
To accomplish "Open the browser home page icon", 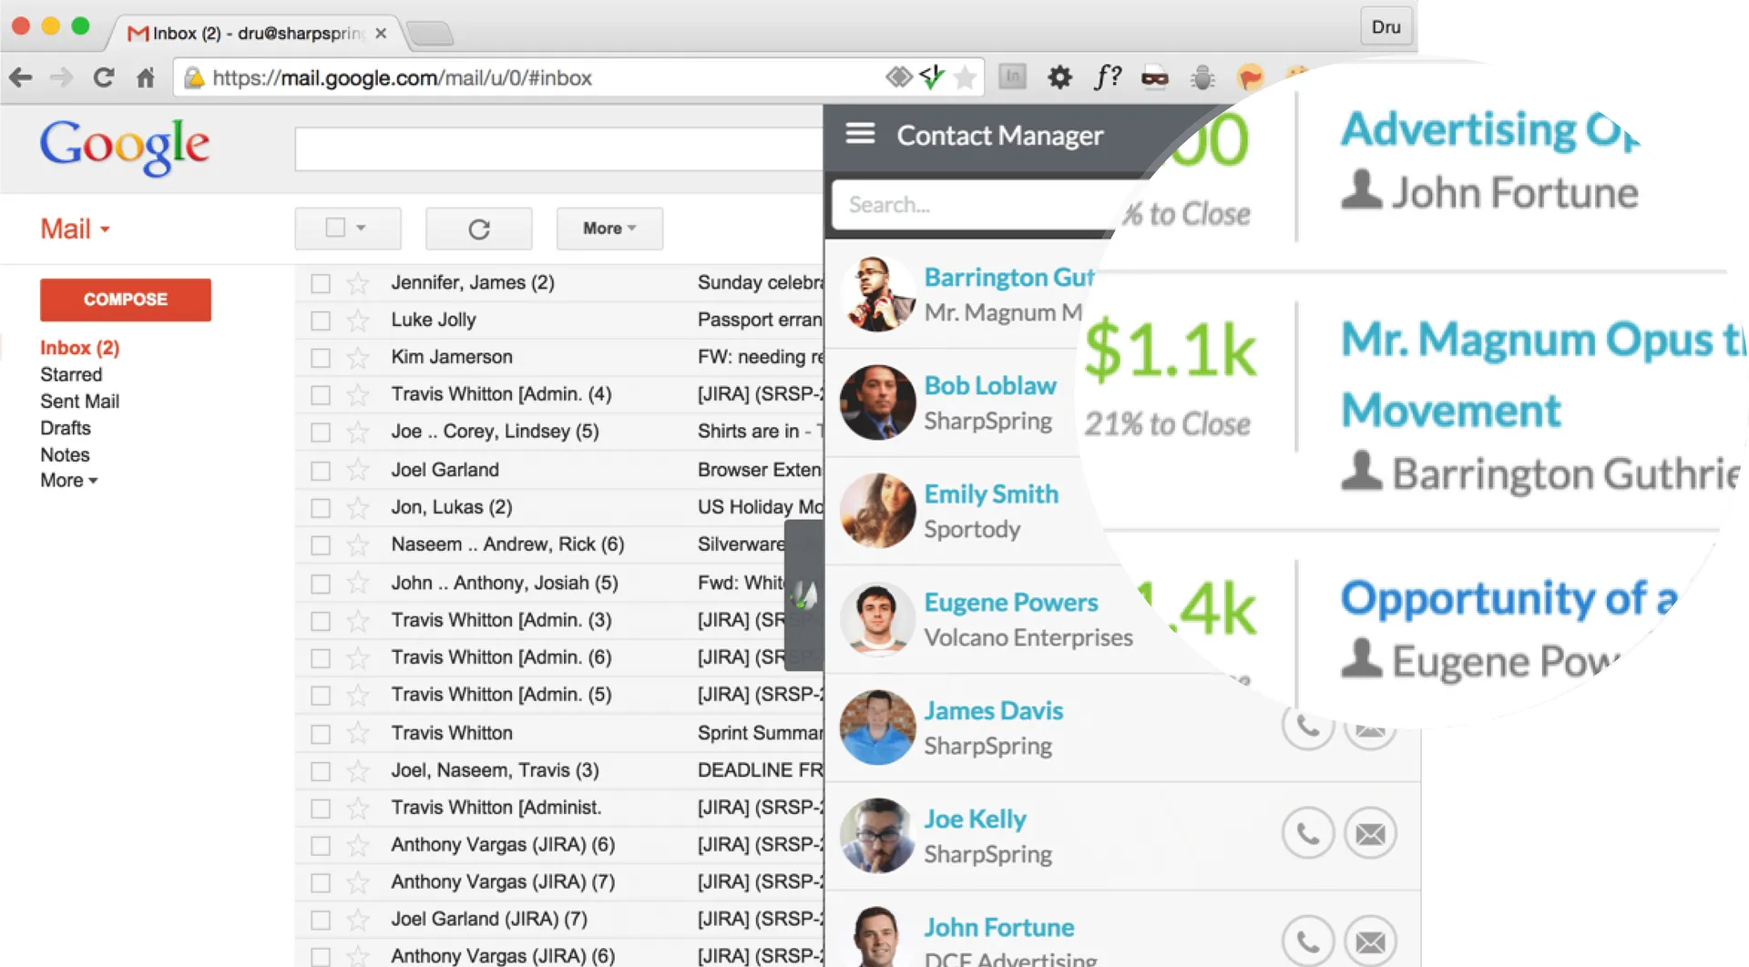I will [146, 78].
